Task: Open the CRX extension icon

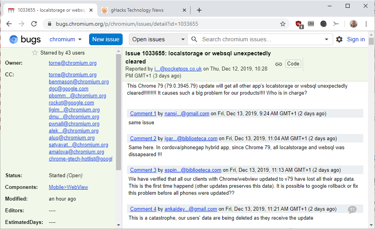Action: (x=311, y=24)
